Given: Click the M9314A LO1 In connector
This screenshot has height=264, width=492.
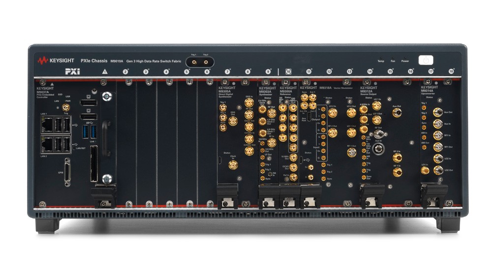Looking at the screenshot, I should (x=425, y=170).
